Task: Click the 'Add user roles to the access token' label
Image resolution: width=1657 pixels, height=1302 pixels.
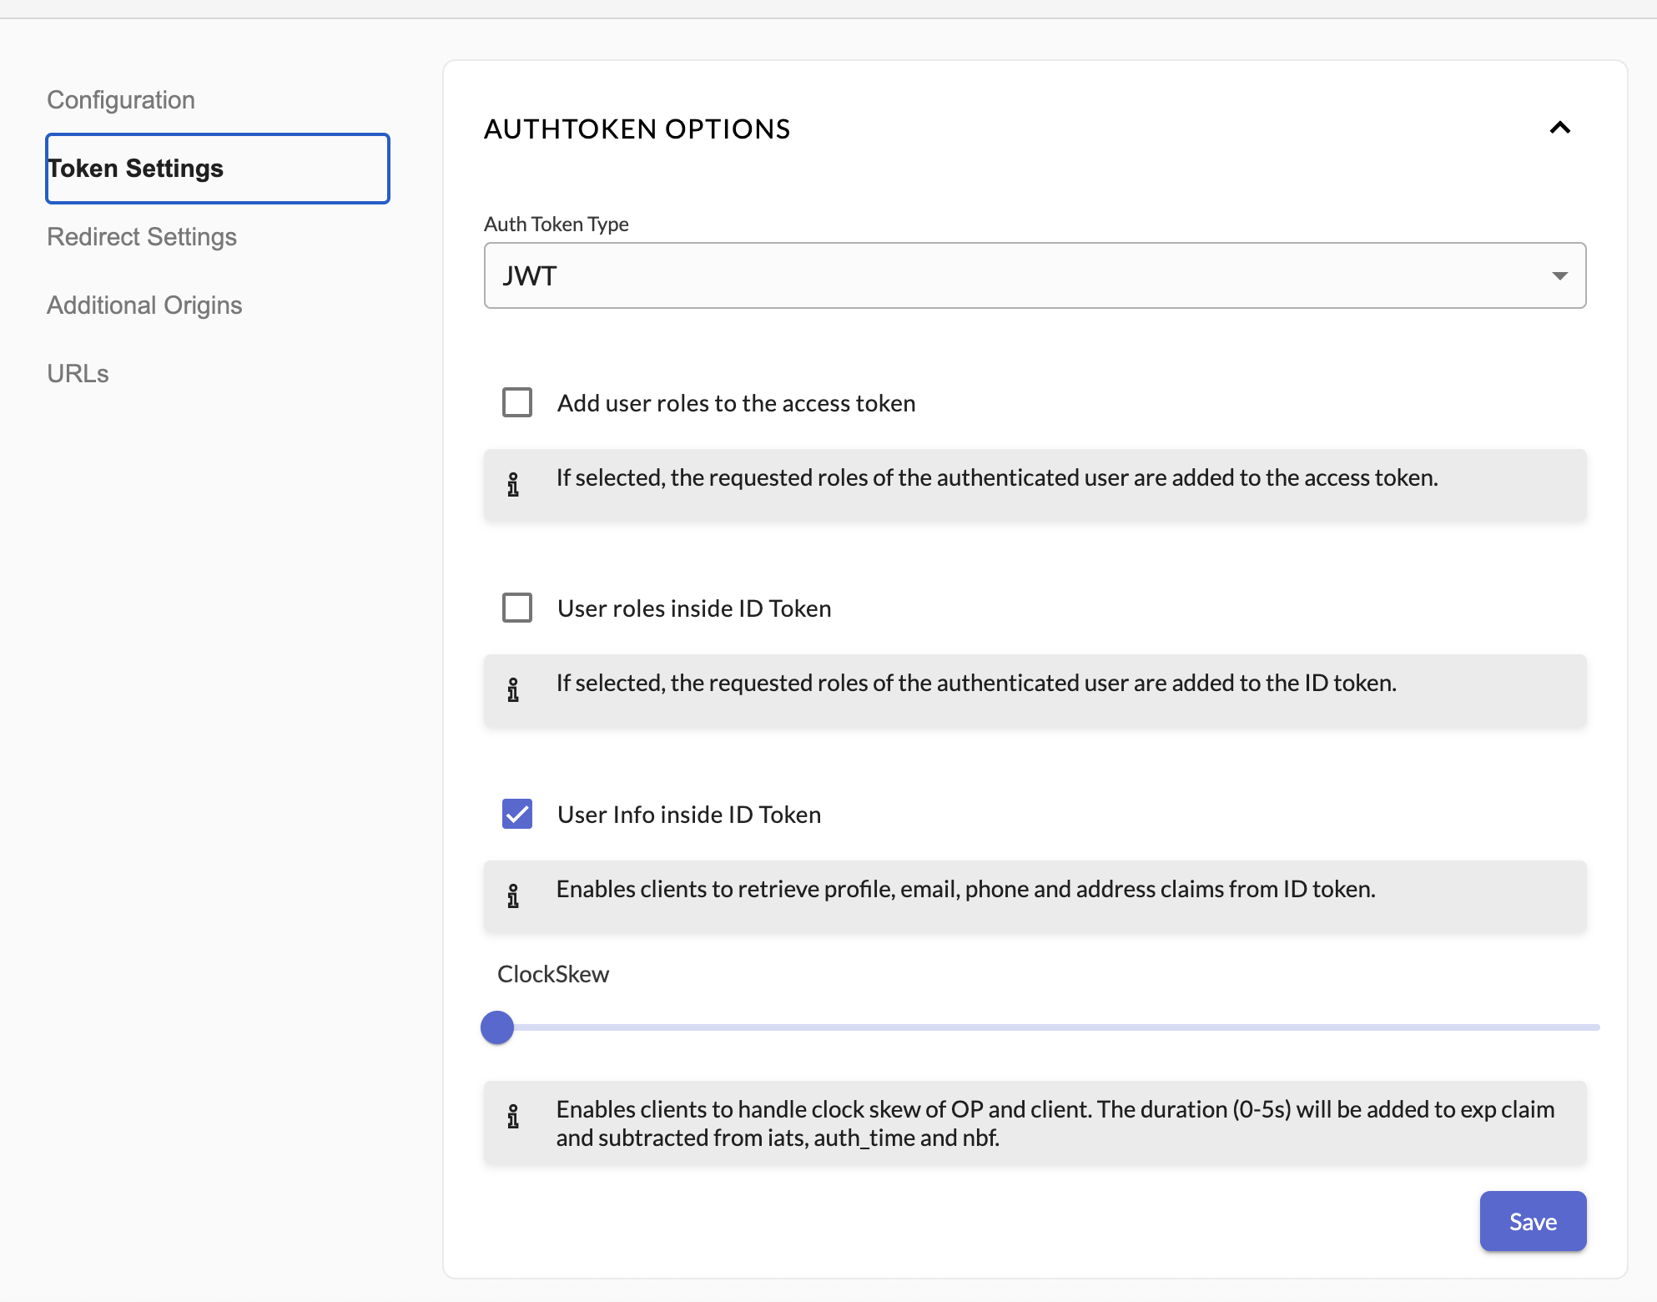Action: (736, 403)
